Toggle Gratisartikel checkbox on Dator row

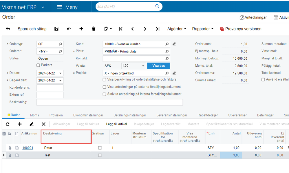[100, 148]
